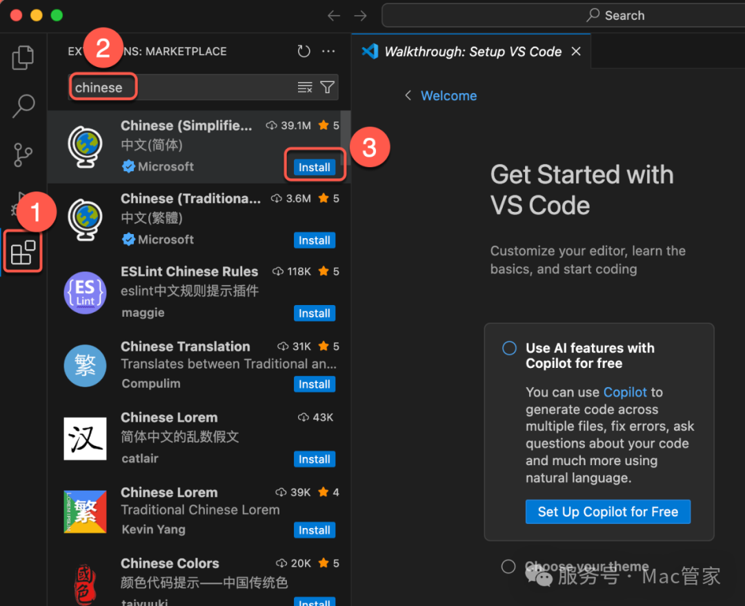Navigate forward using the right arrow

pos(360,16)
